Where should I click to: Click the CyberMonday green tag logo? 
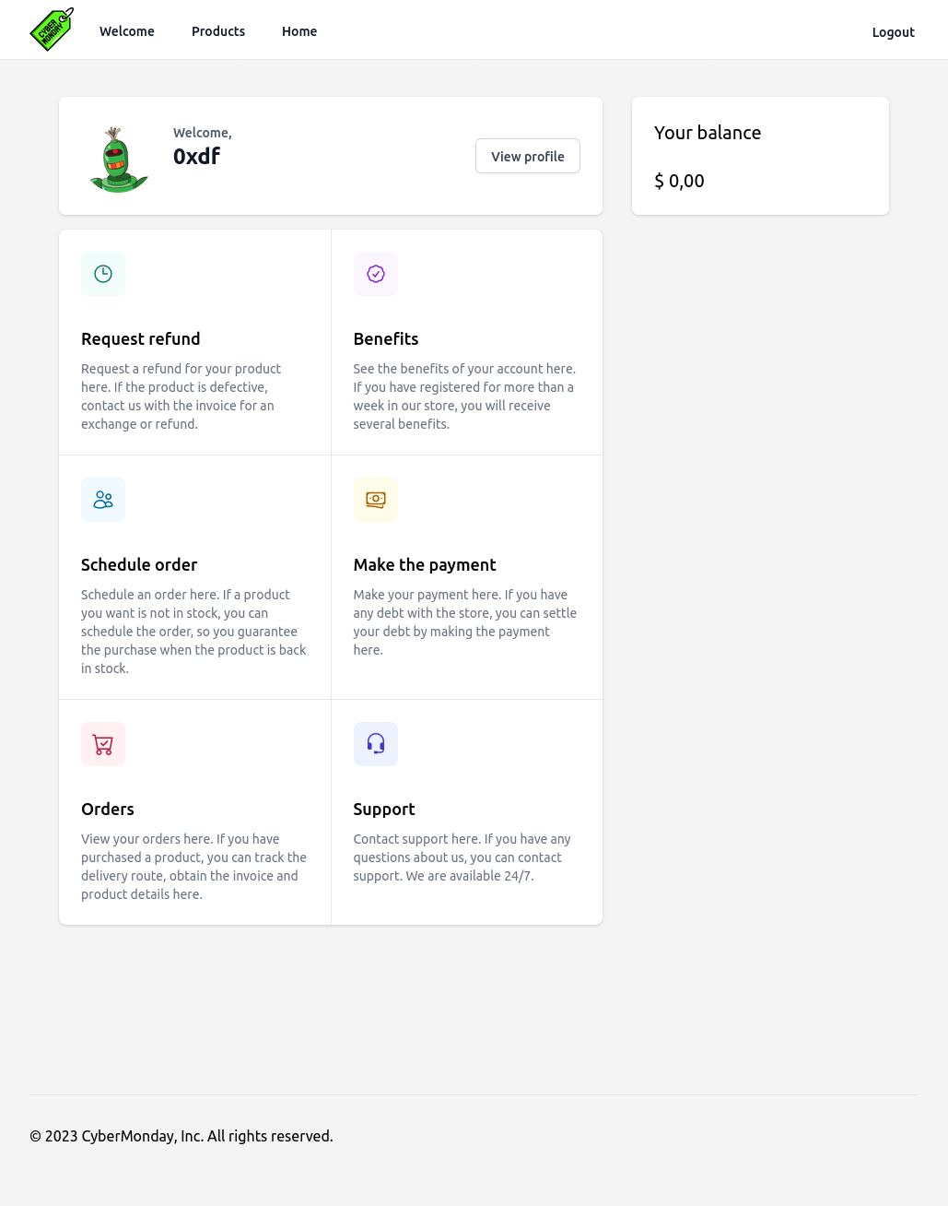pos(52,30)
